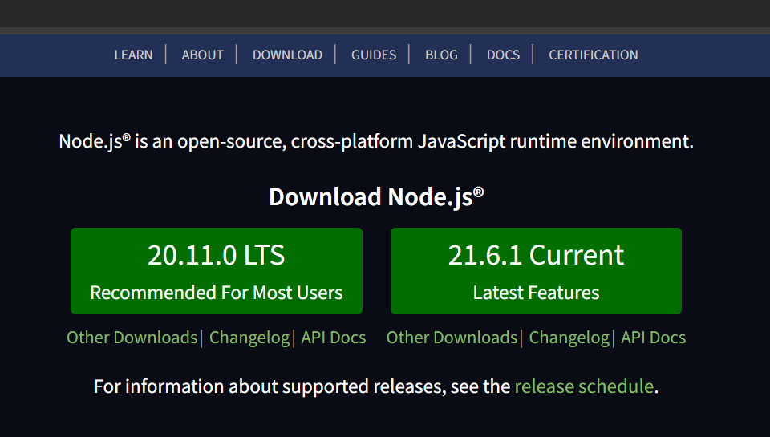Download the 20.11.0 LTS version

click(x=217, y=271)
